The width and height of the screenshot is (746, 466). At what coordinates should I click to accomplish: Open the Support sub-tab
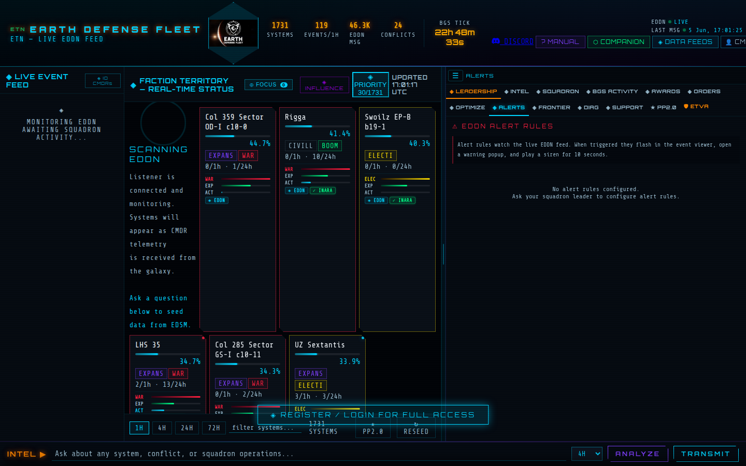click(x=624, y=108)
